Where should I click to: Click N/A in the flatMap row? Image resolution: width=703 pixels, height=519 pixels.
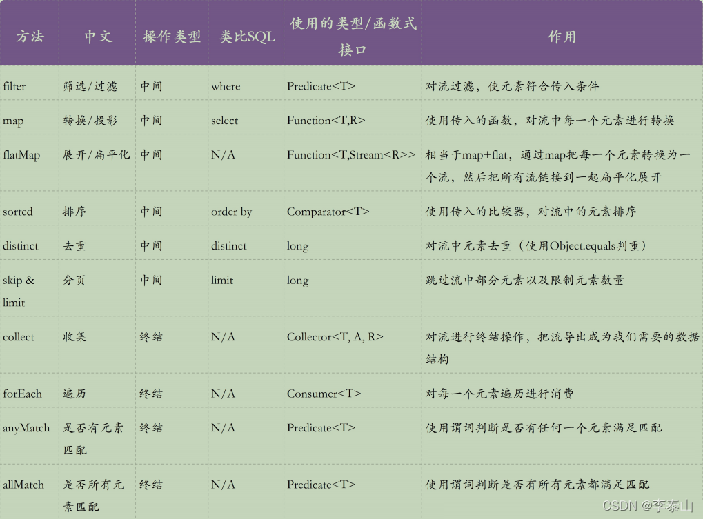pyautogui.click(x=224, y=155)
